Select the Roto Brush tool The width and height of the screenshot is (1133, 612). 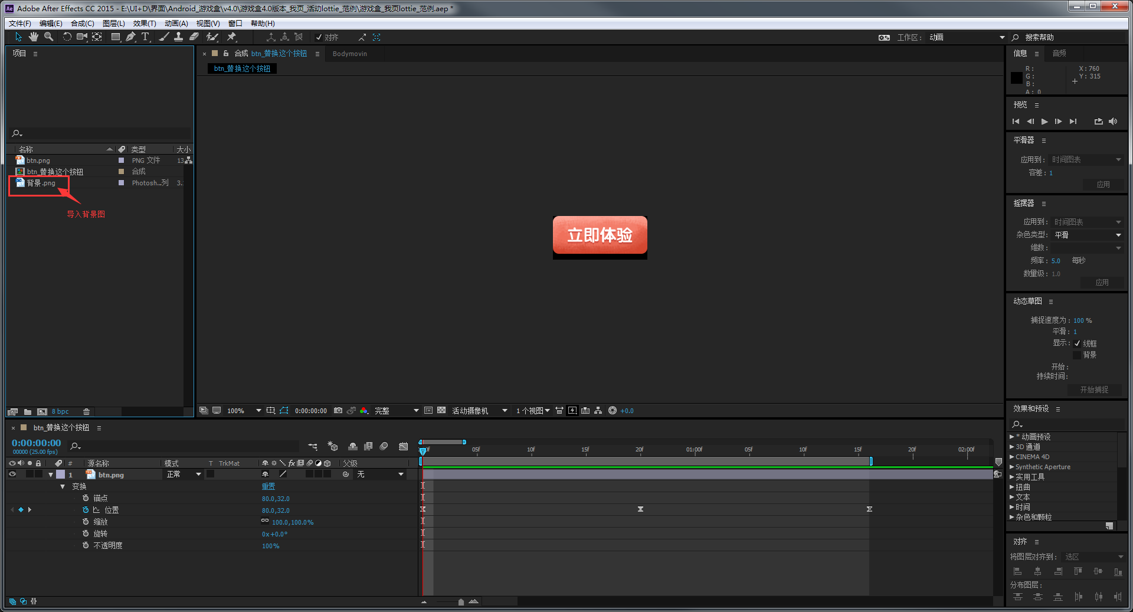(x=212, y=37)
